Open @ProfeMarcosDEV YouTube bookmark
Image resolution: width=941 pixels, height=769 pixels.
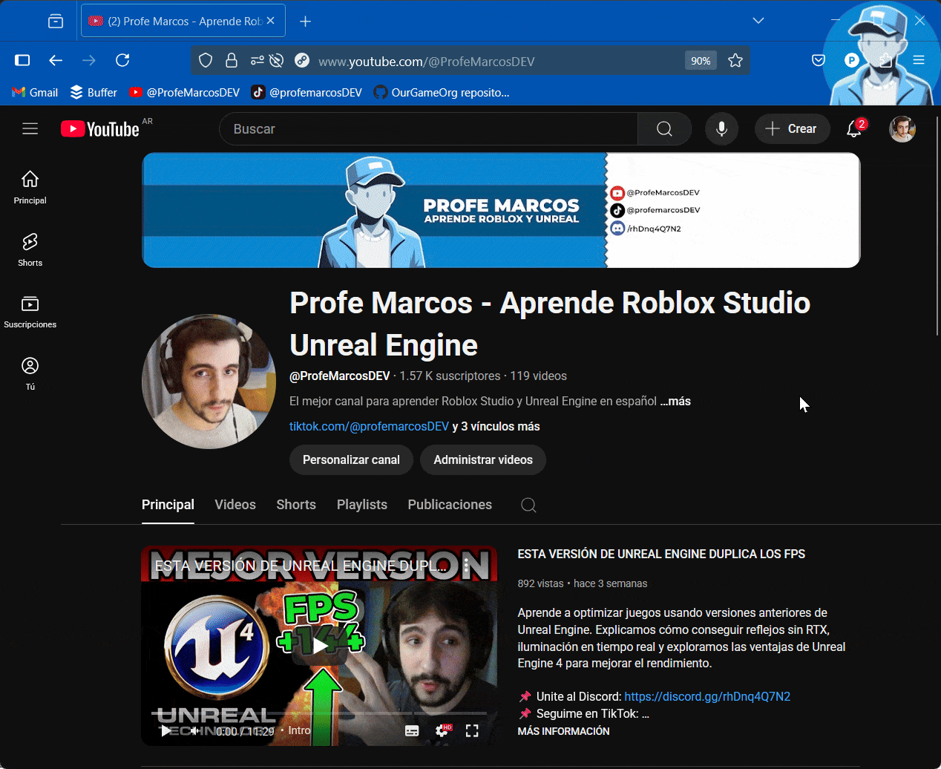point(184,92)
